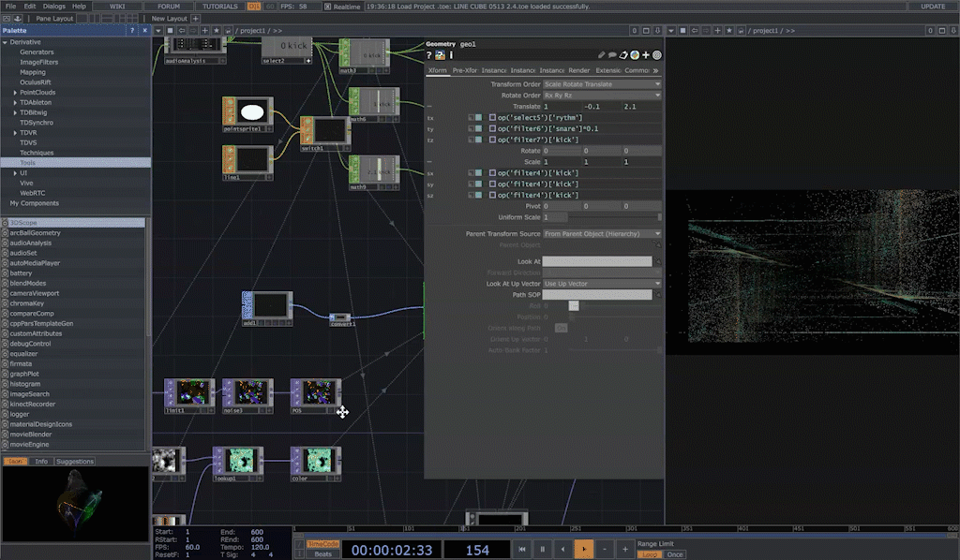Switch to Render parameter tab

(578, 70)
